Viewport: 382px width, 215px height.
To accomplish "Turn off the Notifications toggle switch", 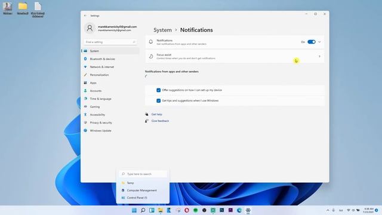I will (312, 42).
